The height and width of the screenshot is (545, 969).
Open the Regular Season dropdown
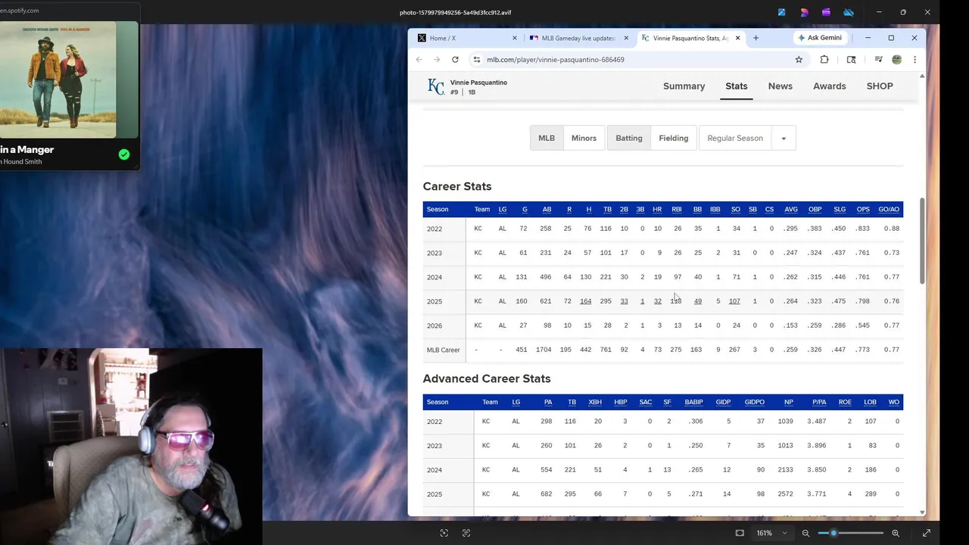[747, 138]
